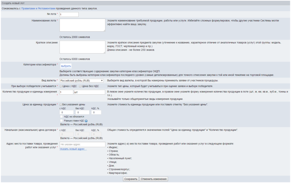Select the Цена без НДС radio button
291x183 pixels.
click(x=80, y=86)
